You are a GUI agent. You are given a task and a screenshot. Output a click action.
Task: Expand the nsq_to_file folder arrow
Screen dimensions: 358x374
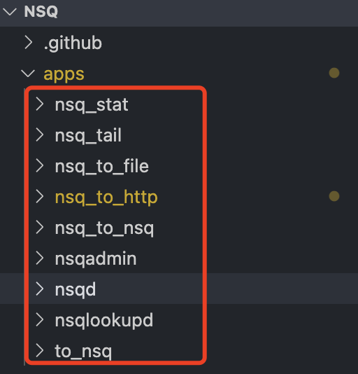coord(40,166)
